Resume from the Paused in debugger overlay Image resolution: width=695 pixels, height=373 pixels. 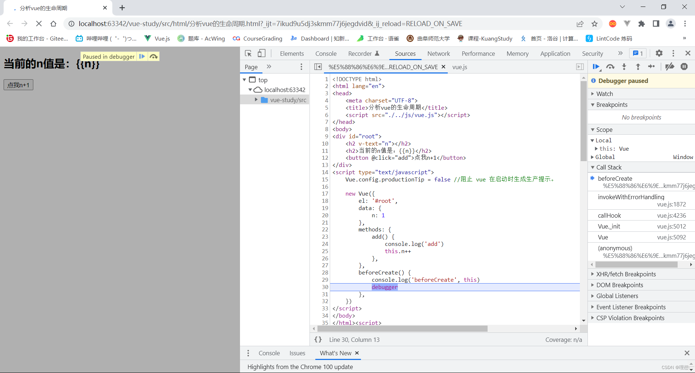(142, 56)
